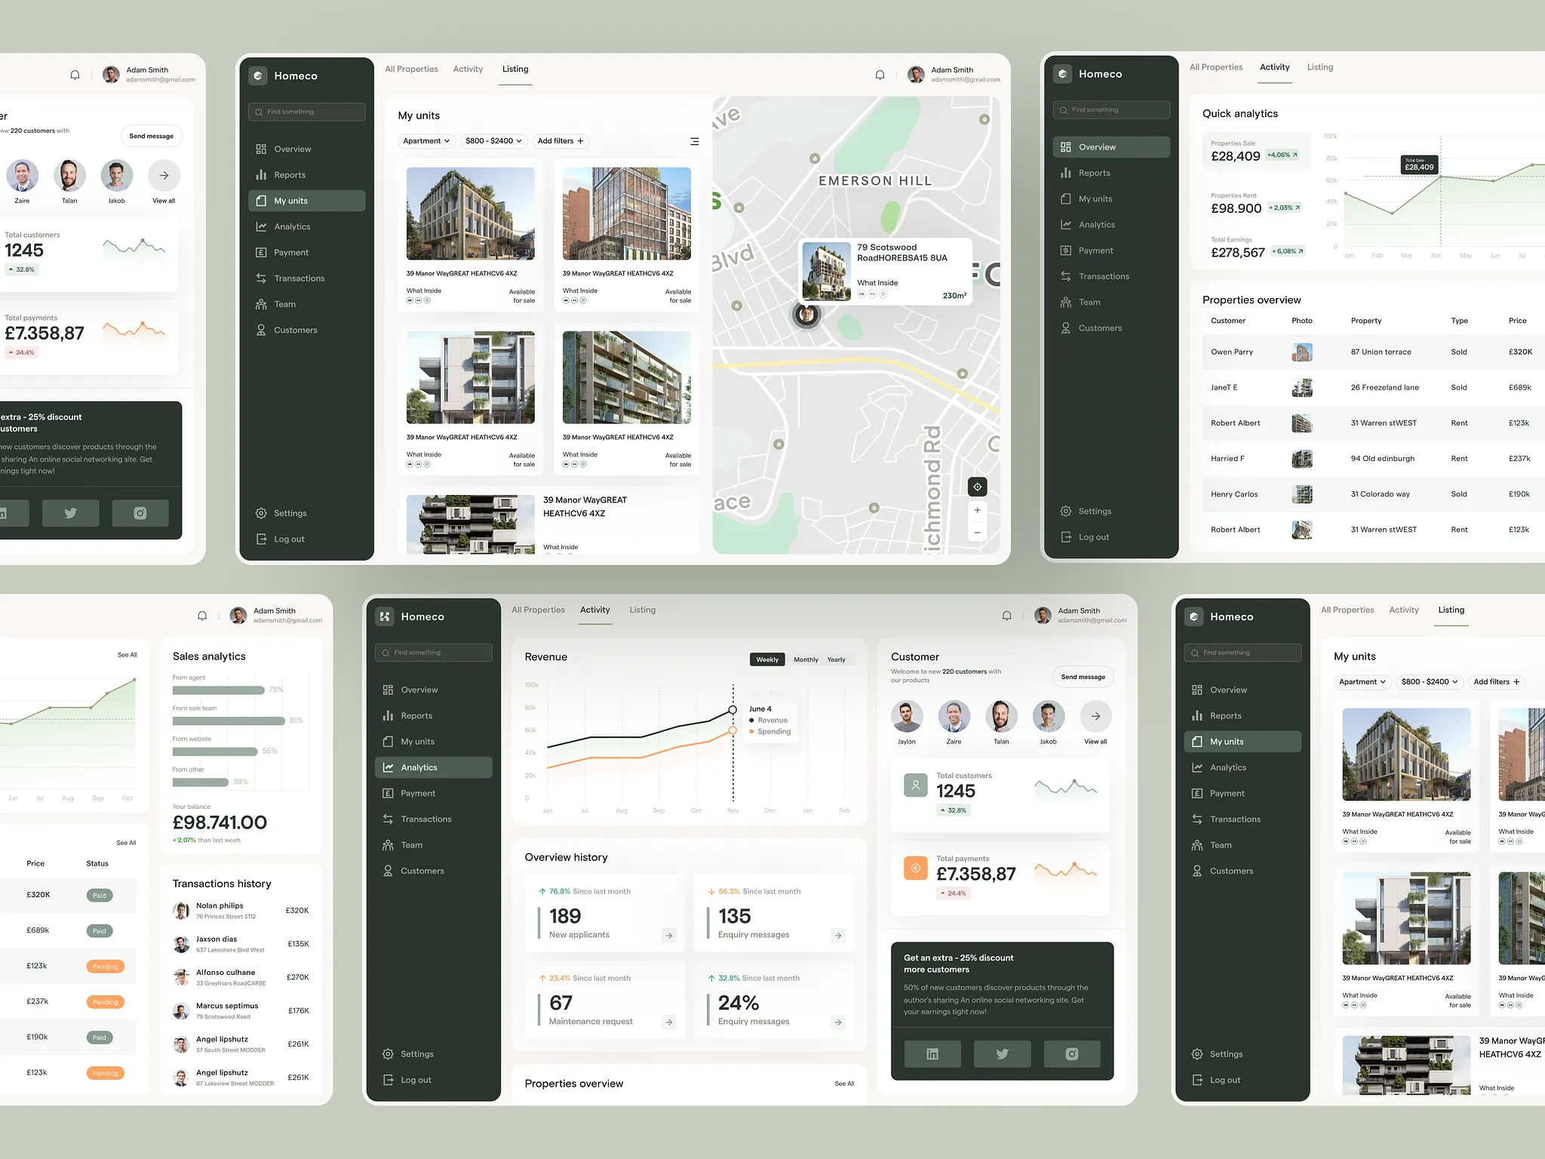This screenshot has width=1545, height=1159.
Task: Select the Activity tab above Quick analytics
Action: click(1274, 67)
